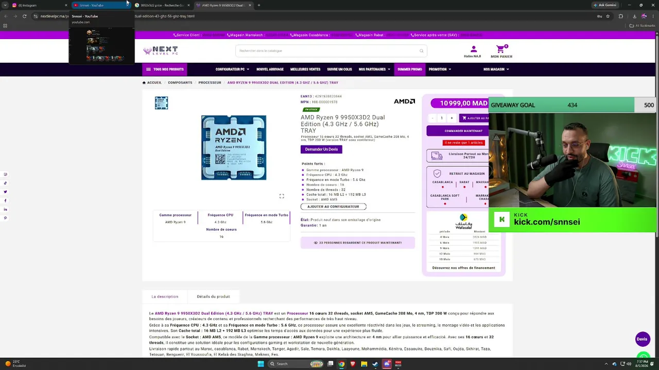Open the browser extensions menu
This screenshot has height=370, width=659.
[x=620, y=16]
